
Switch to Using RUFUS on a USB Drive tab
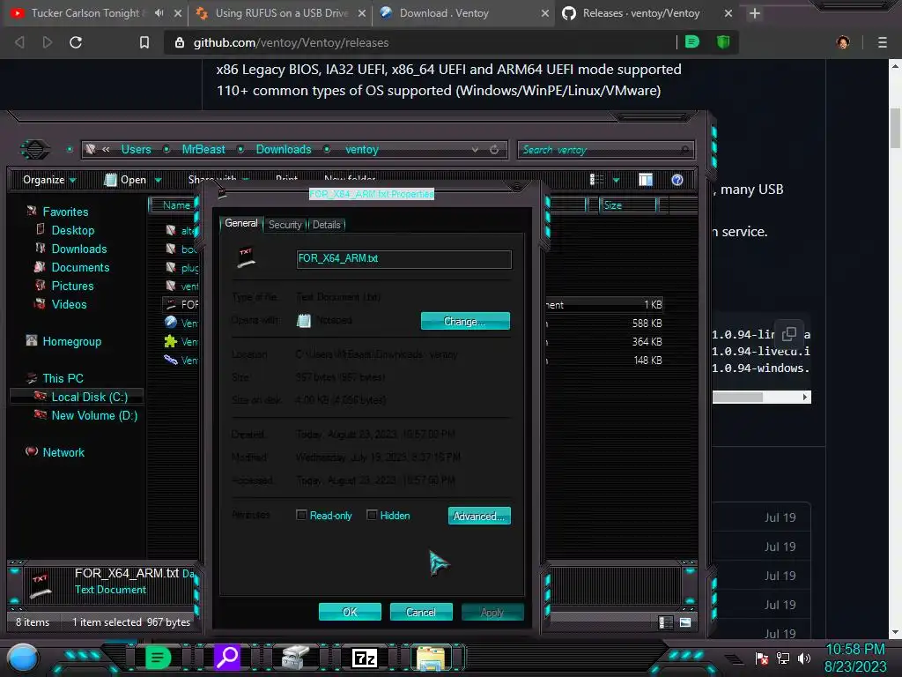(x=282, y=13)
